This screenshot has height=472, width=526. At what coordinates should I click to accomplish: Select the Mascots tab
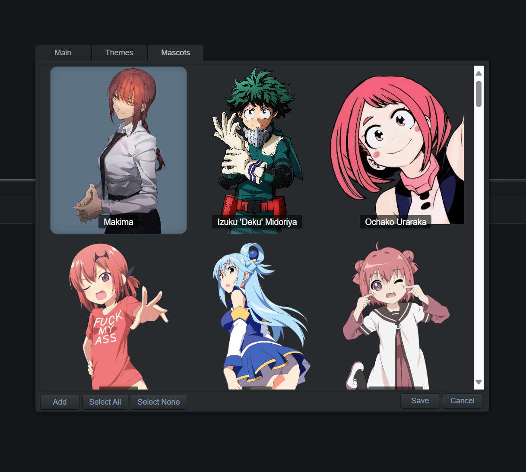tap(175, 53)
